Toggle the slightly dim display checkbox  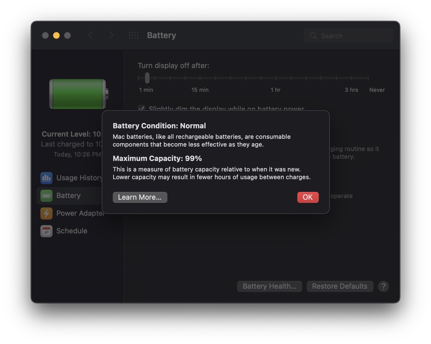[x=141, y=108]
